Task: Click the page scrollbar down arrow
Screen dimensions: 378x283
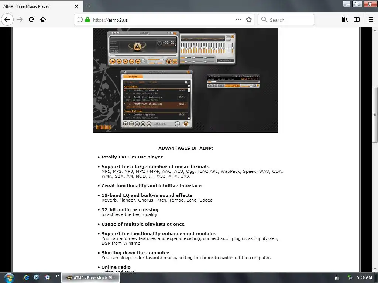Action: [x=375, y=269]
